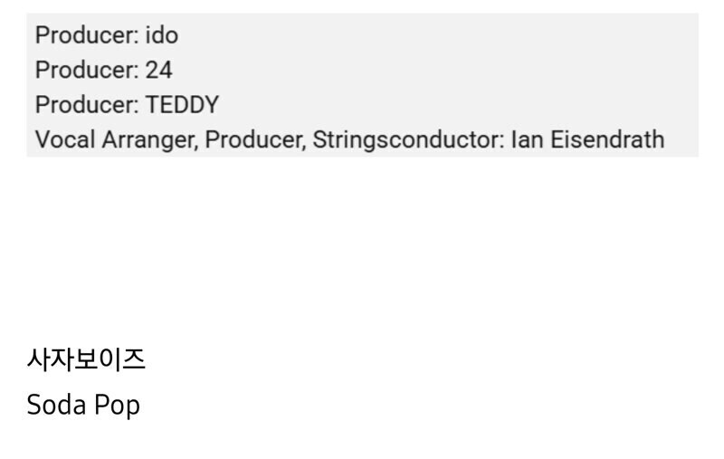Click the "Producer: 24" credit line
Screen dimensions: 724x459
104,71
